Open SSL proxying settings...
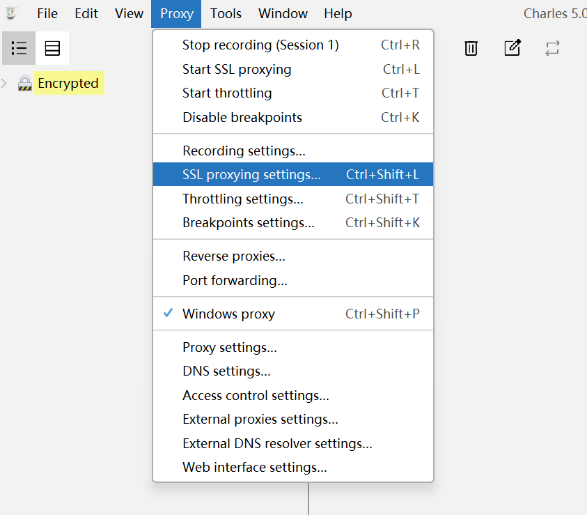 click(293, 174)
